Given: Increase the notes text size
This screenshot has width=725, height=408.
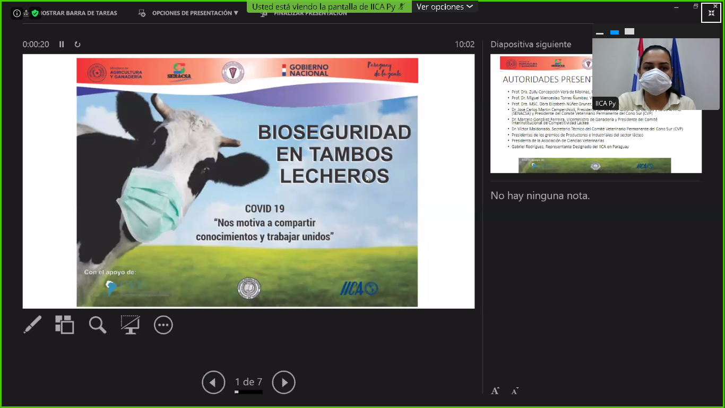Looking at the screenshot, I should tap(495, 391).
